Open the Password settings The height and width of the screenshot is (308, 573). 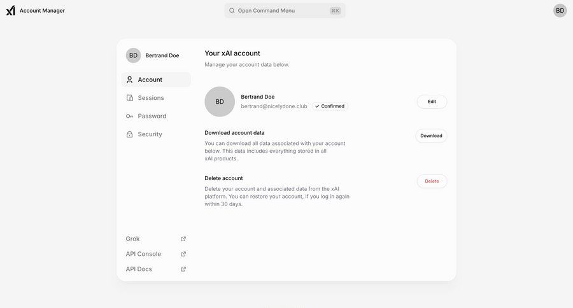[x=156, y=116]
